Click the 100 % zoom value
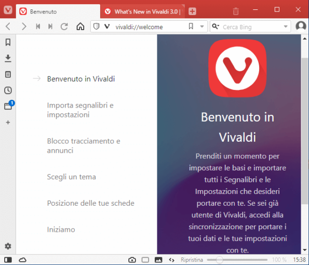Screen dimensions: 309x265 279,260
